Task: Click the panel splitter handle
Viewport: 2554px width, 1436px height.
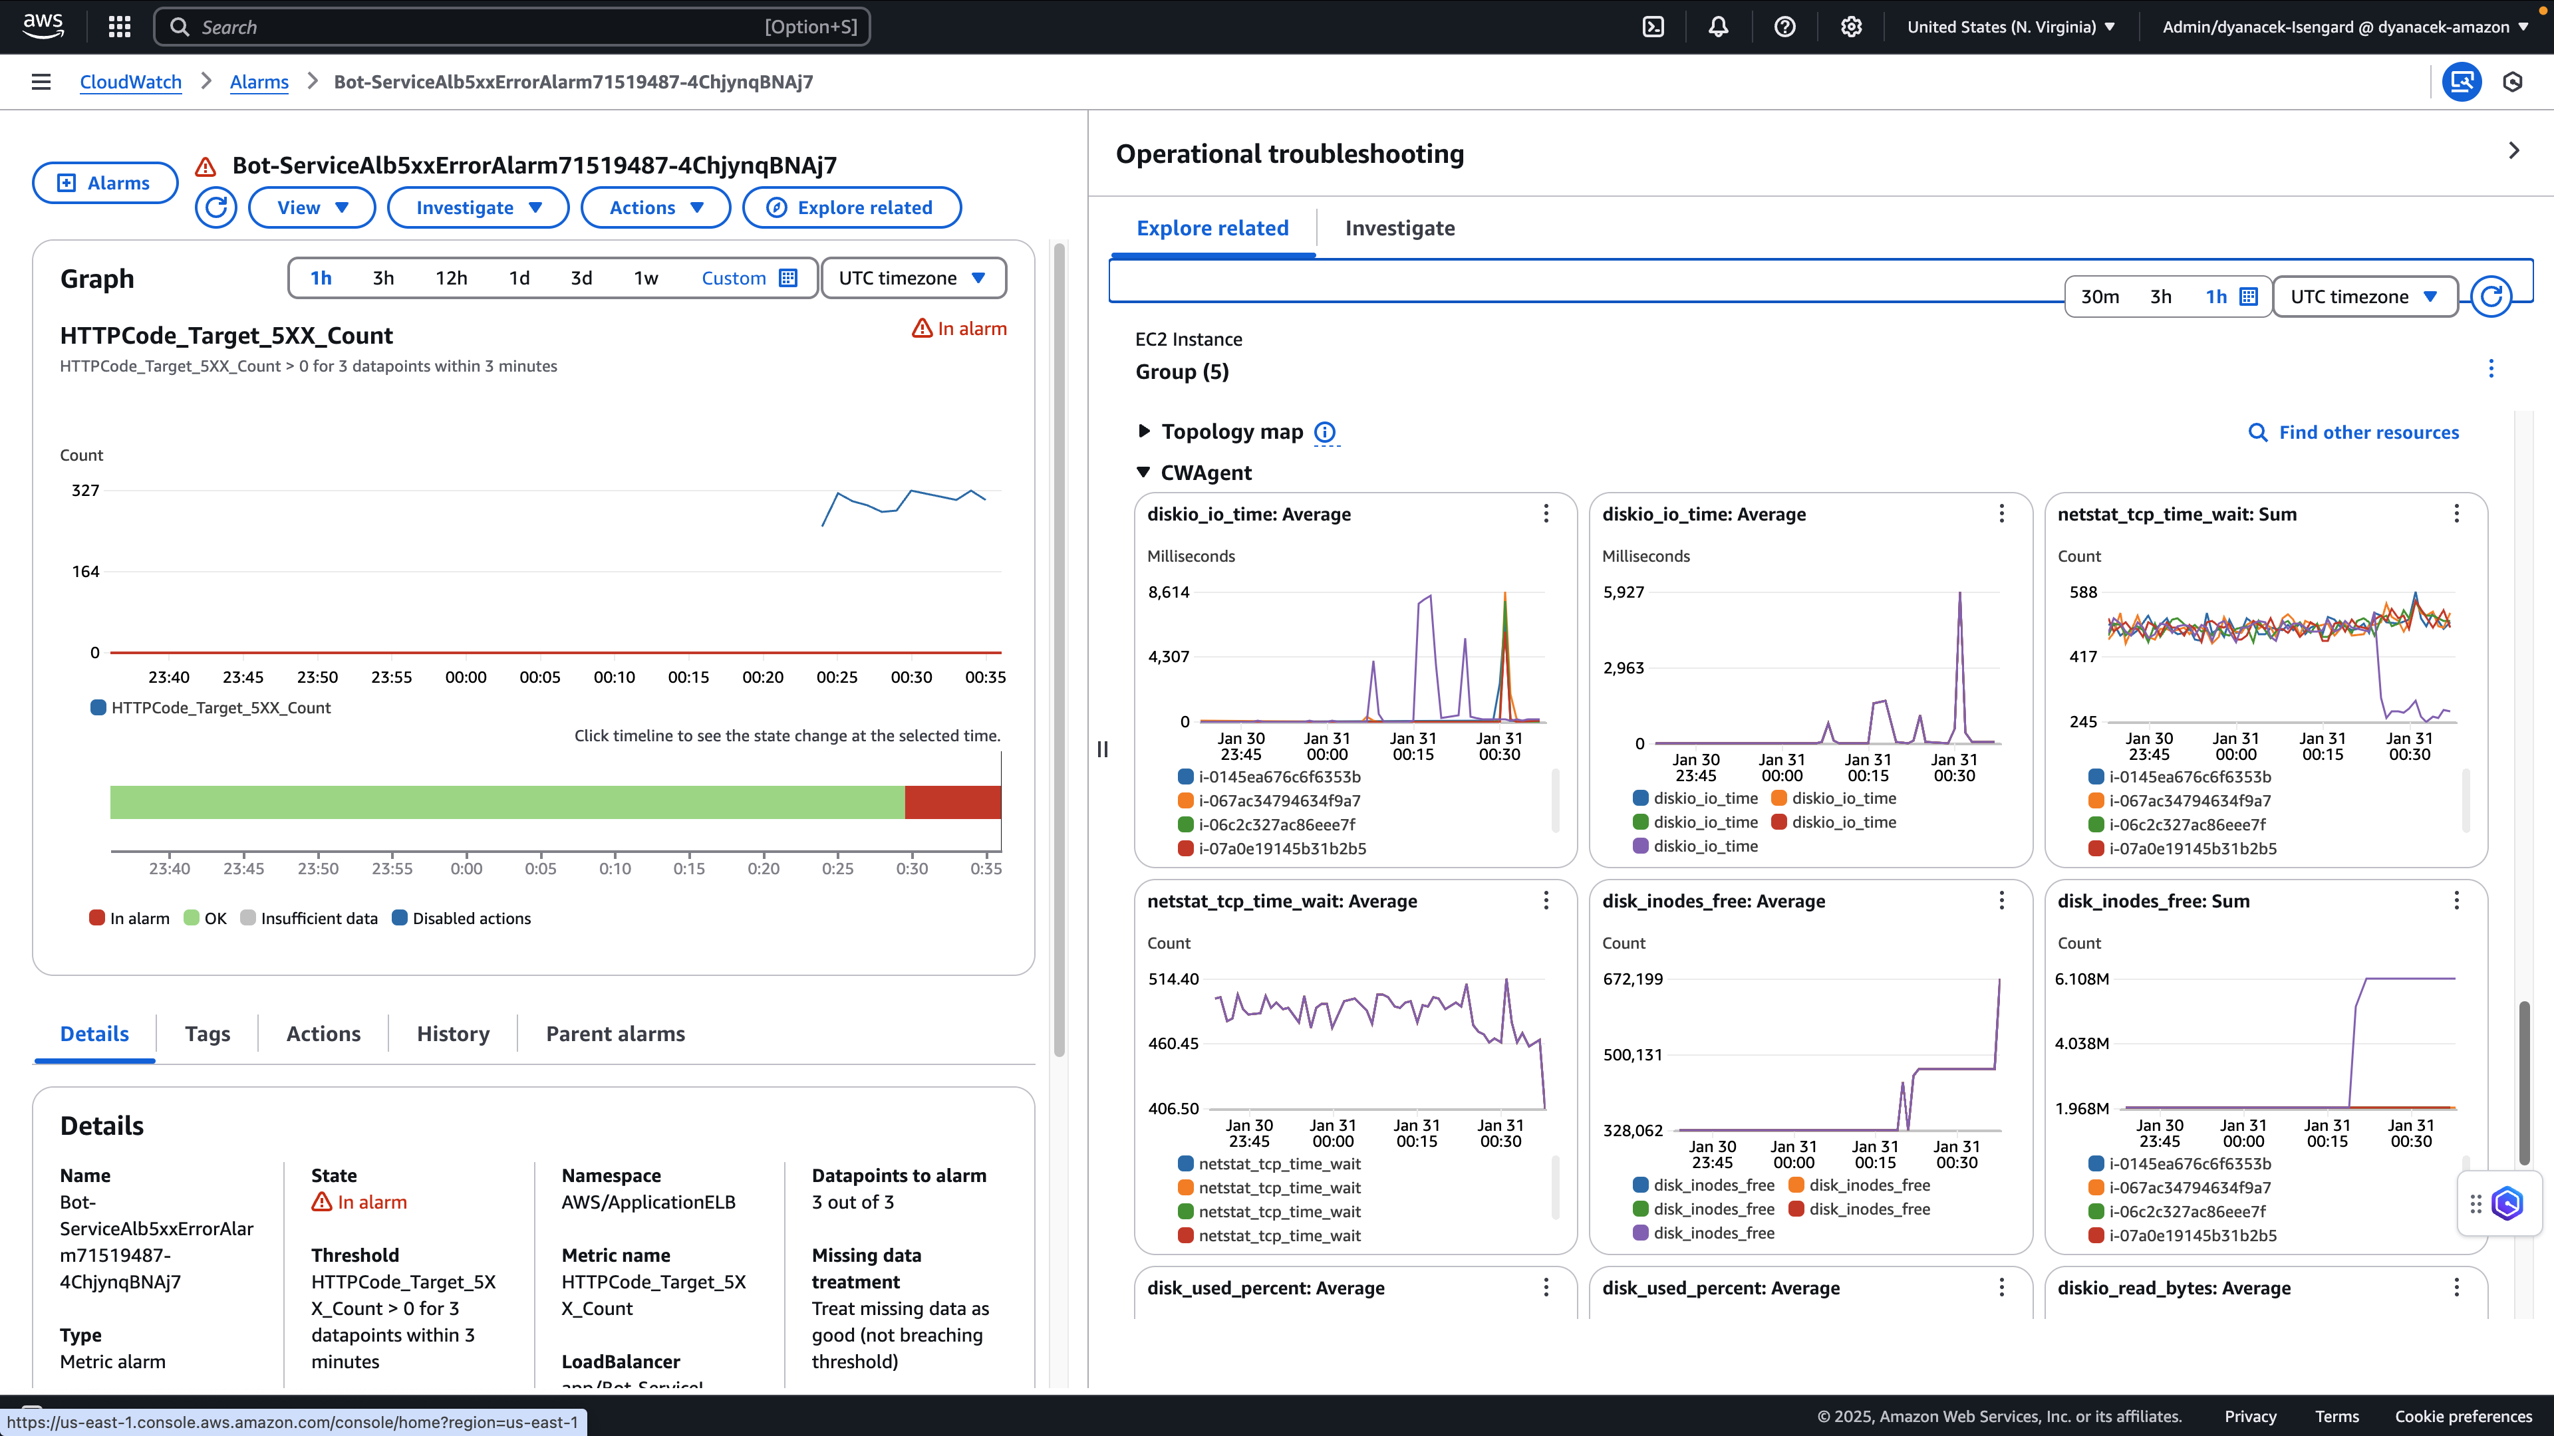Action: click(1101, 749)
